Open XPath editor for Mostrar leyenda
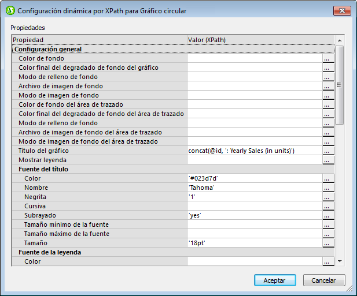The height and width of the screenshot is (296, 357). click(328, 160)
